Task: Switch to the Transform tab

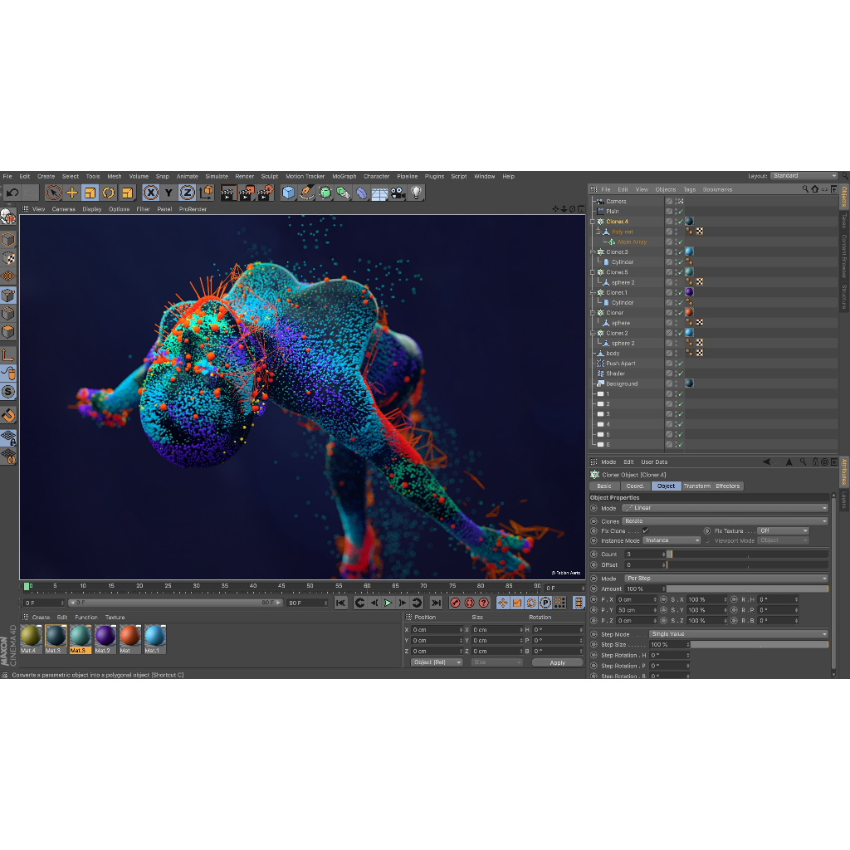Action: 697,486
